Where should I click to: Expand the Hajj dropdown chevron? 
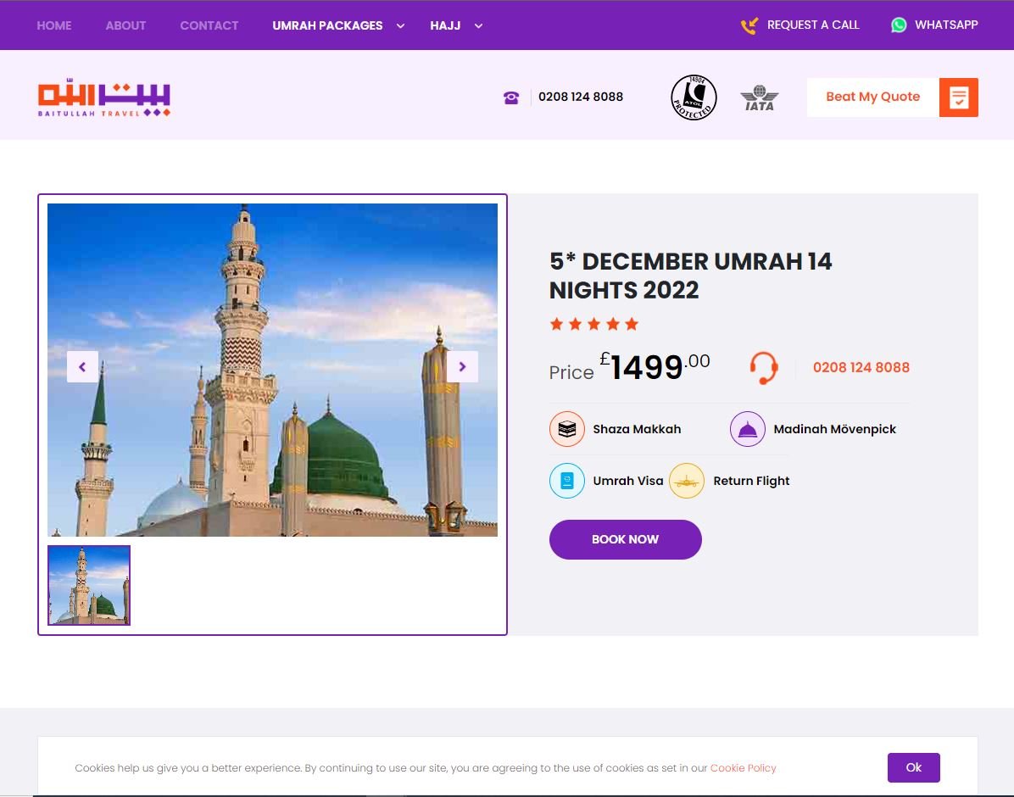point(478,26)
